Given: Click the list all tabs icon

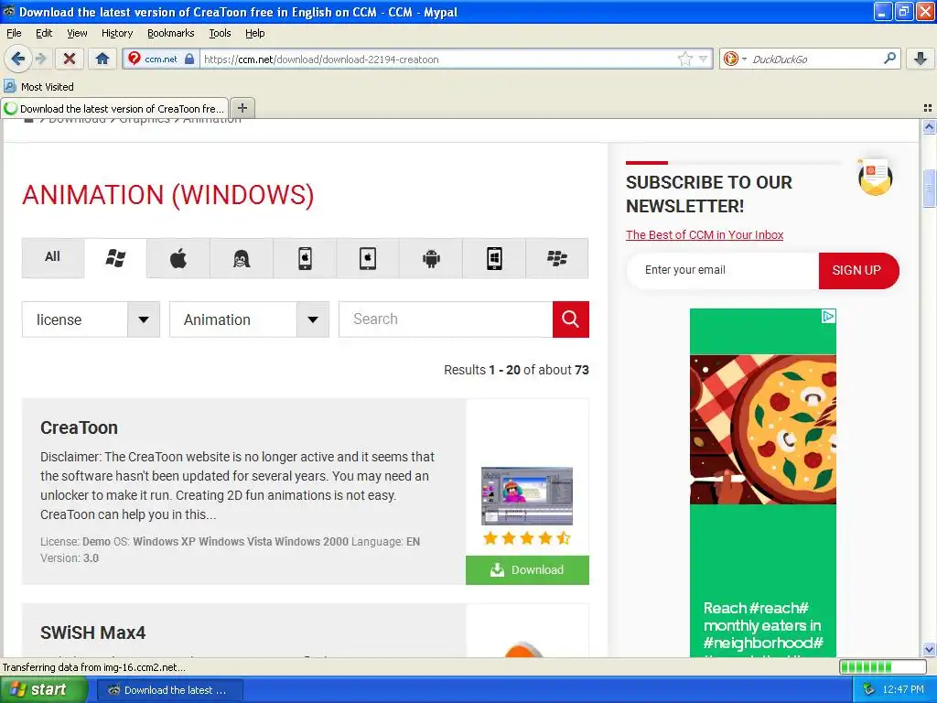Looking at the screenshot, I should point(928,108).
